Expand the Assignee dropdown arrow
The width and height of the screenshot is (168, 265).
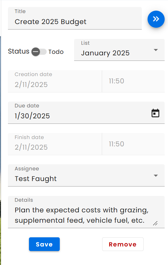155,176
